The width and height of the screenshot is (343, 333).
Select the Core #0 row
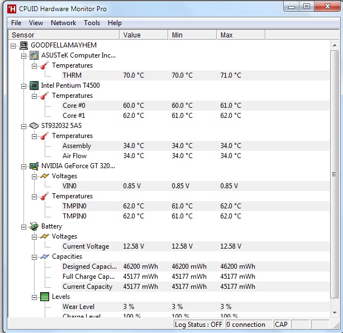(196, 106)
